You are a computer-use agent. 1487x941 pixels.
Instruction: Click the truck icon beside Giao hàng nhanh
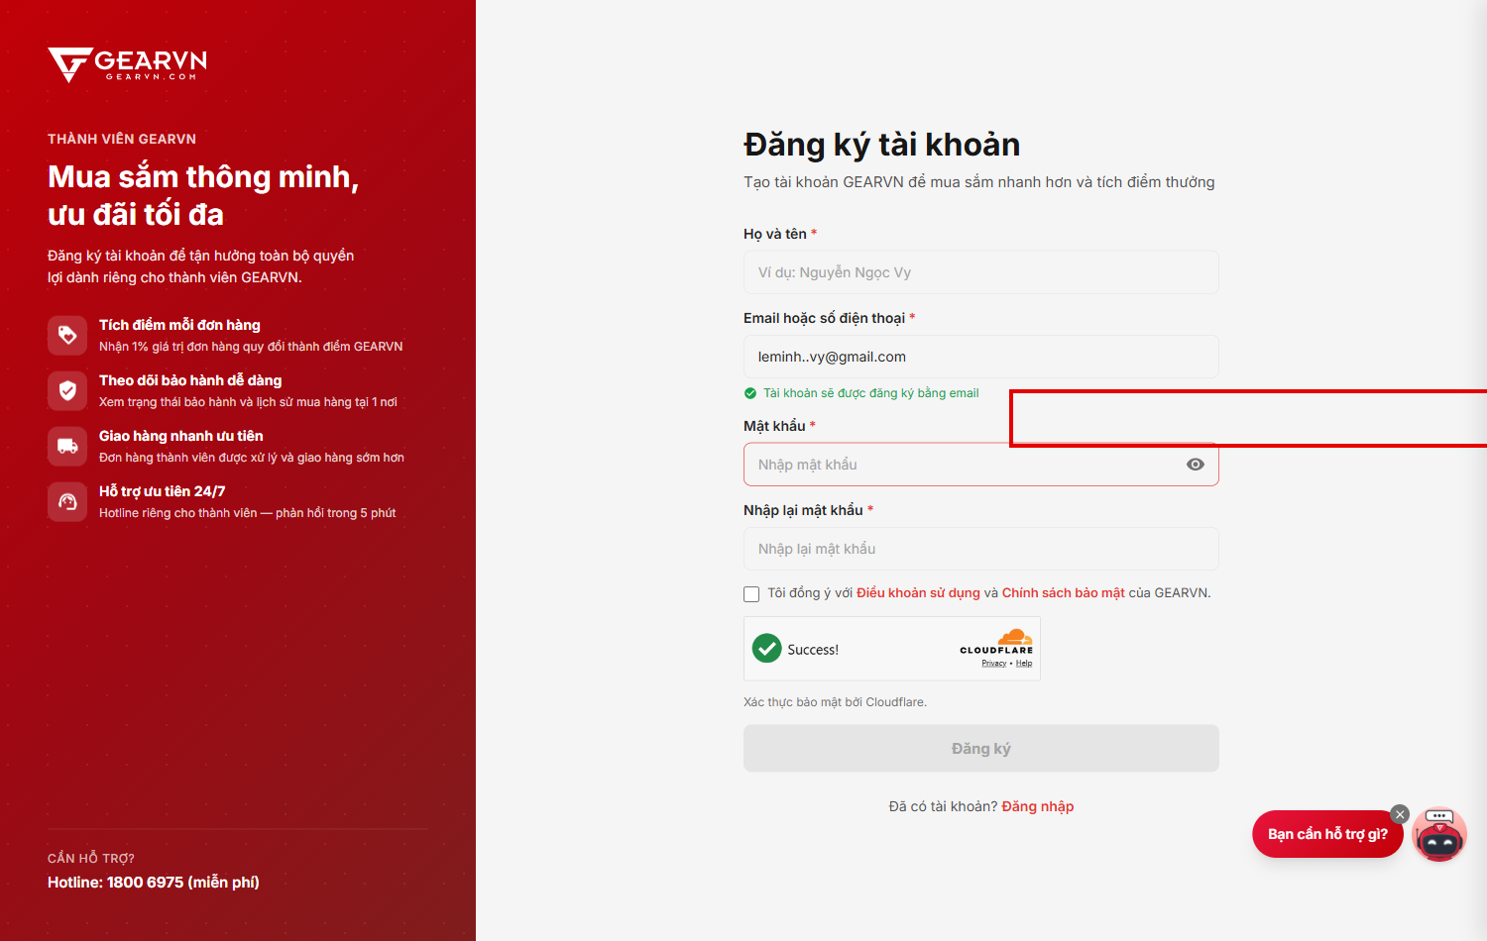[x=67, y=446]
